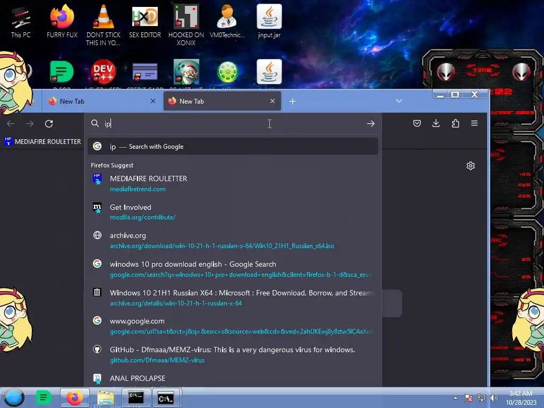Close the second active New Tab
This screenshot has height=408, width=544.
[x=273, y=101]
